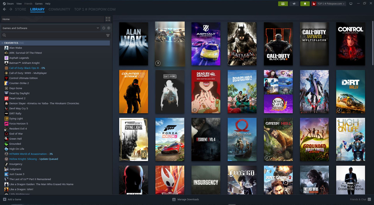The image size is (374, 205).
Task: Open the God of War cover
Action: [x=242, y=139]
